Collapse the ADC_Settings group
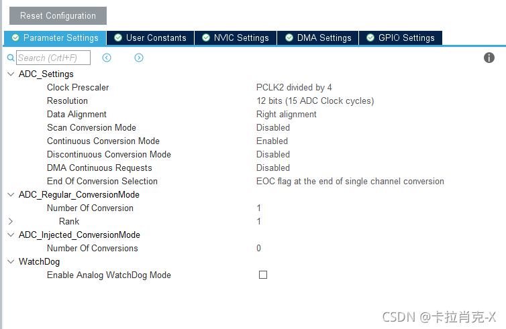Screen dimensions: 506x329 [x=11, y=74]
